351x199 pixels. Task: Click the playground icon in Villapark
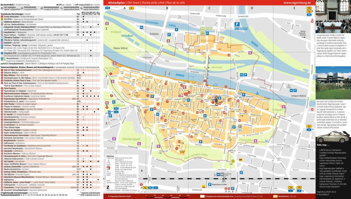tap(283, 107)
